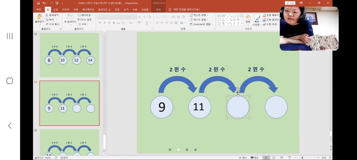The height and width of the screenshot is (160, 357).
Task: Open Shape Effects (도형 효과) dropdown
Action: 270,24
